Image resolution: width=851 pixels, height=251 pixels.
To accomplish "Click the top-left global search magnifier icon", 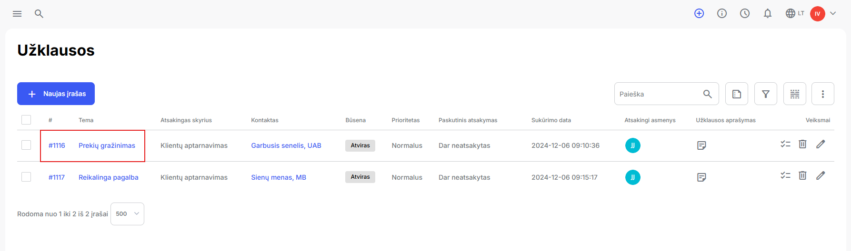I will 39,14.
